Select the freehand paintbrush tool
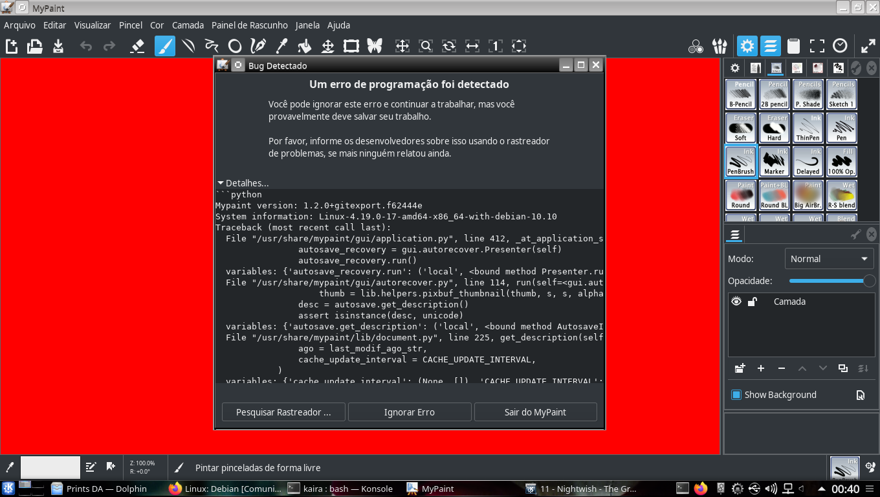 point(165,46)
